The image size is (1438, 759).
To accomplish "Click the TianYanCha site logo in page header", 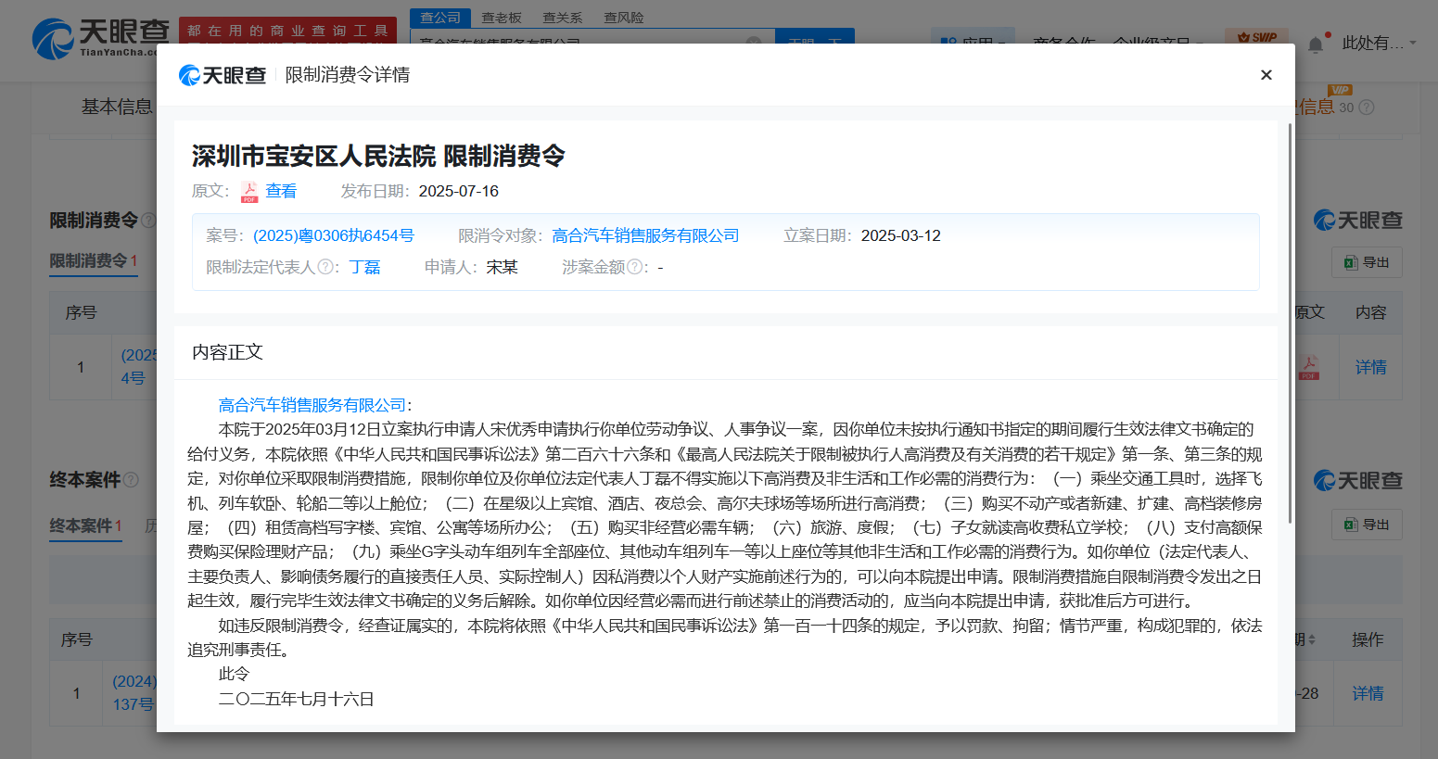I will (x=100, y=39).
